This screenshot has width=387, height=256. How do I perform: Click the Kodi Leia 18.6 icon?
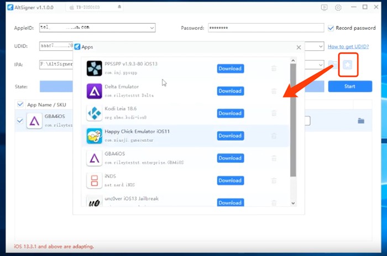94,113
